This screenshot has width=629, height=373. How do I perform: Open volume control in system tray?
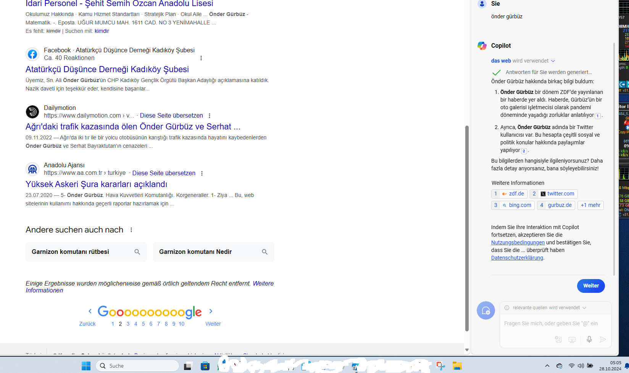click(x=581, y=366)
